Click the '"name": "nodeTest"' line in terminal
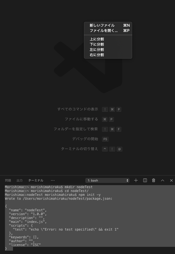 pyautogui.click(x=28, y=210)
